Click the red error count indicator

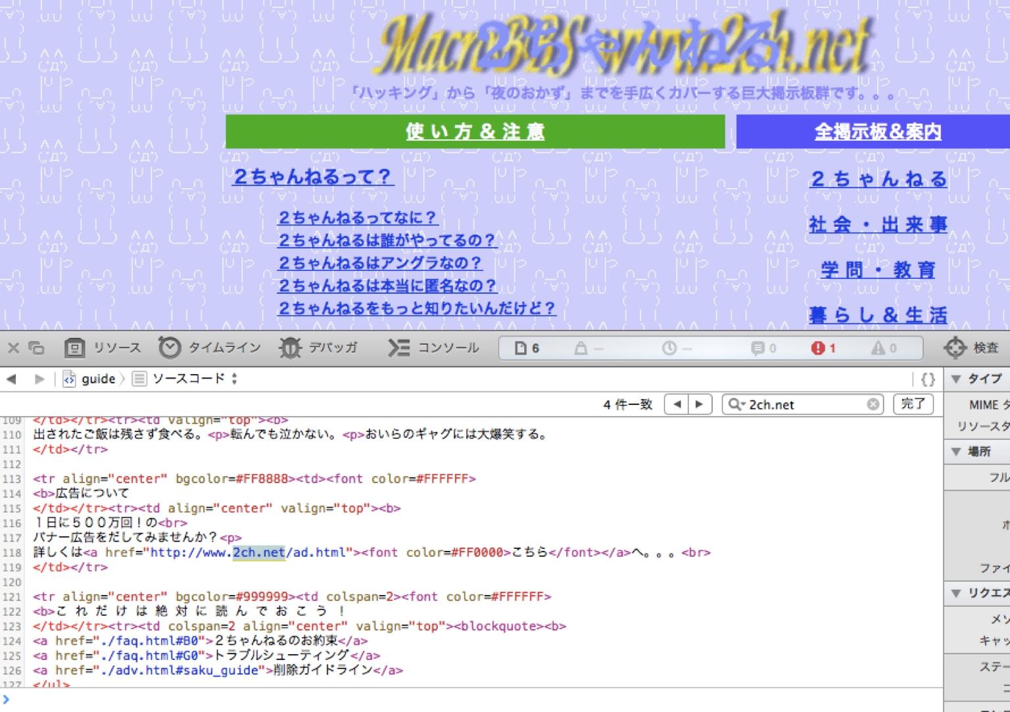pos(823,348)
